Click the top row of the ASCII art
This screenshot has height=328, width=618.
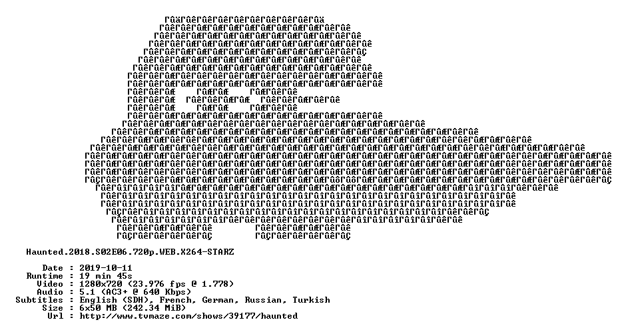click(x=244, y=19)
